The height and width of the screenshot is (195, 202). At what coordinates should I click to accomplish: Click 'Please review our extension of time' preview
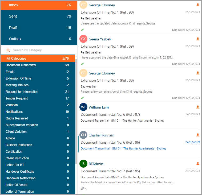116,92
